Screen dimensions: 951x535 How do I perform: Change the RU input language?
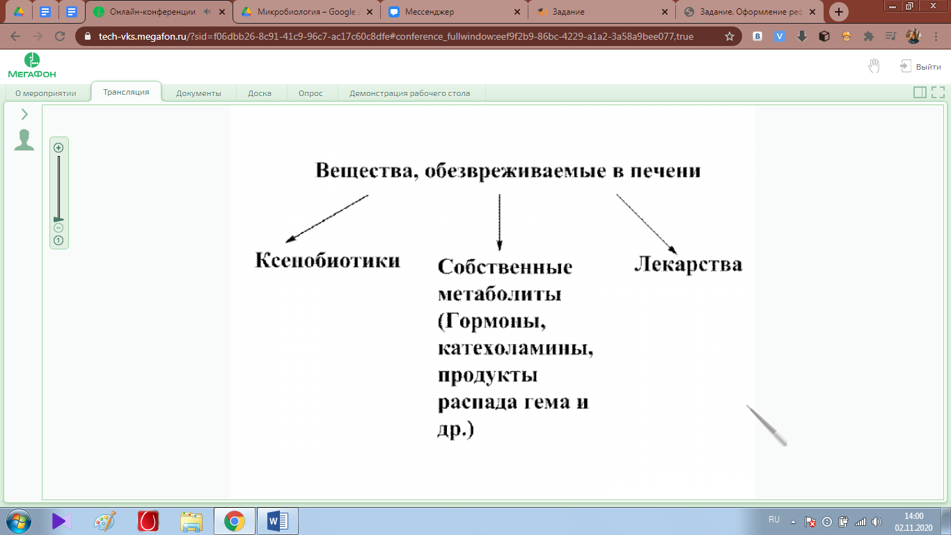tap(774, 520)
